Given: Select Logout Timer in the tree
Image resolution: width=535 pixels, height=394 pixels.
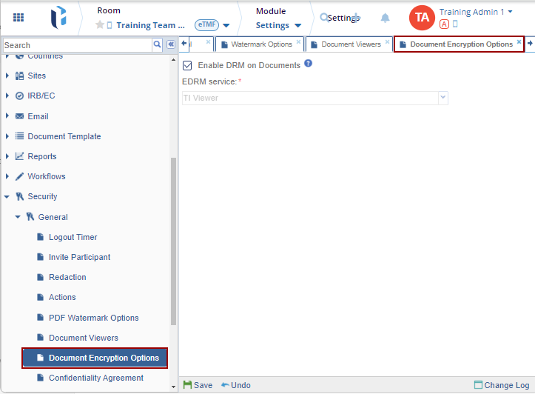Looking at the screenshot, I should click(x=73, y=237).
